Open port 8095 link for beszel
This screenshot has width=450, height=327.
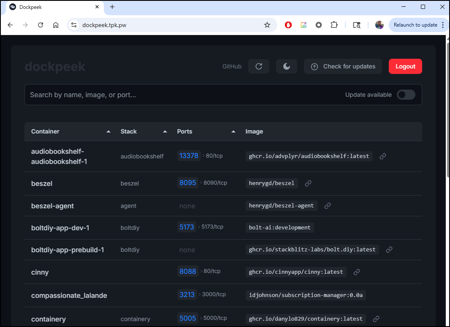coord(188,183)
